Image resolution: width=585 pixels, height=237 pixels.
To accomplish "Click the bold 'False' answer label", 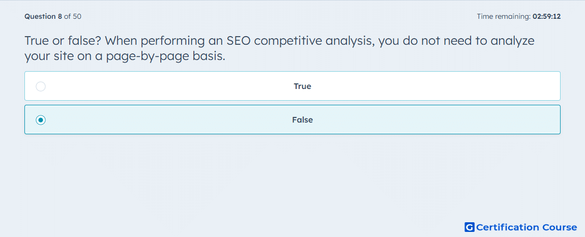I will click(302, 120).
